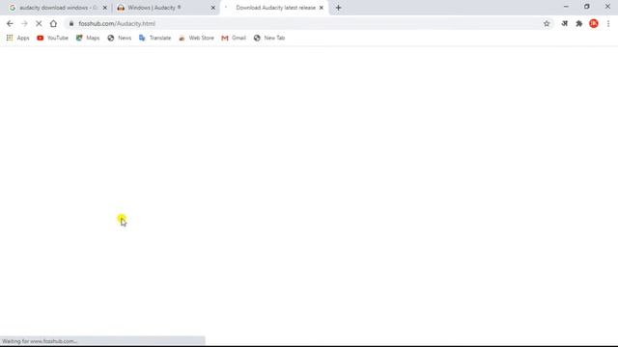Open the Chrome three-dot menu

608,23
